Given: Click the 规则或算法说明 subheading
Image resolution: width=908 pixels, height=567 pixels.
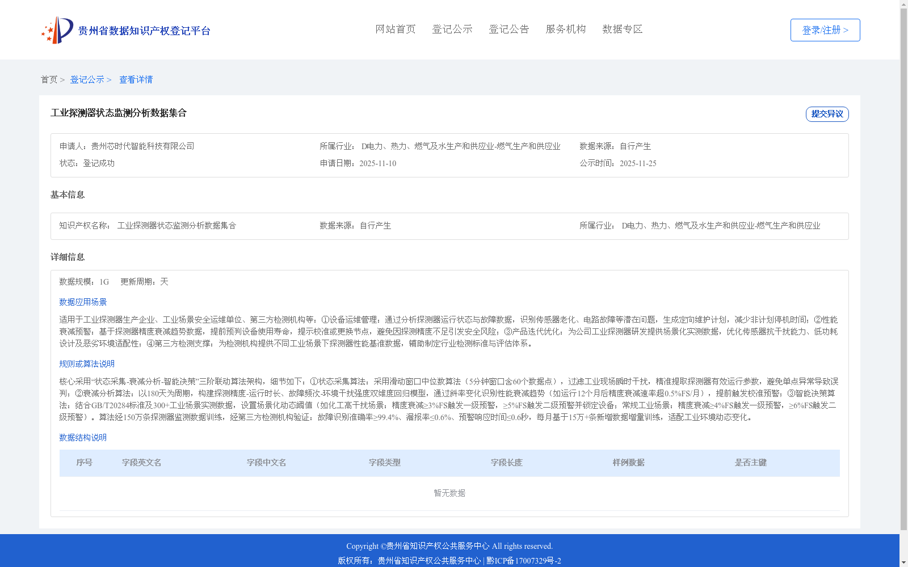Looking at the screenshot, I should [x=87, y=364].
